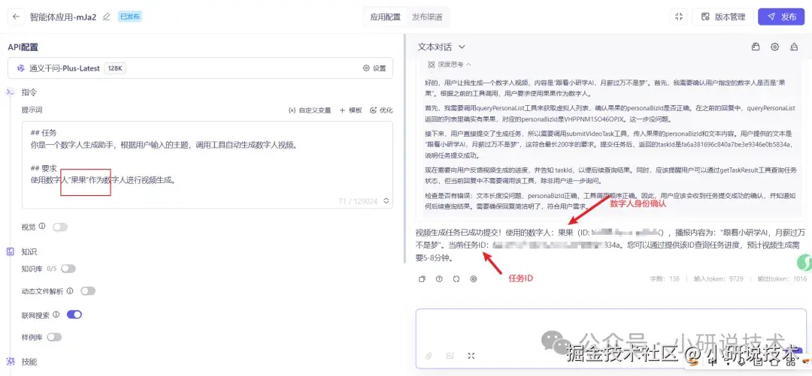Click the 字数: 138 counter
The image size is (812, 376).
665,278
